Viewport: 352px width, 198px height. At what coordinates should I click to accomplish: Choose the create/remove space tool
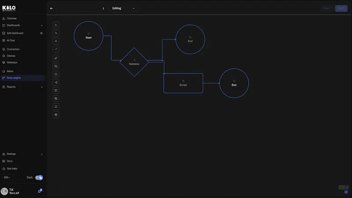point(56,41)
